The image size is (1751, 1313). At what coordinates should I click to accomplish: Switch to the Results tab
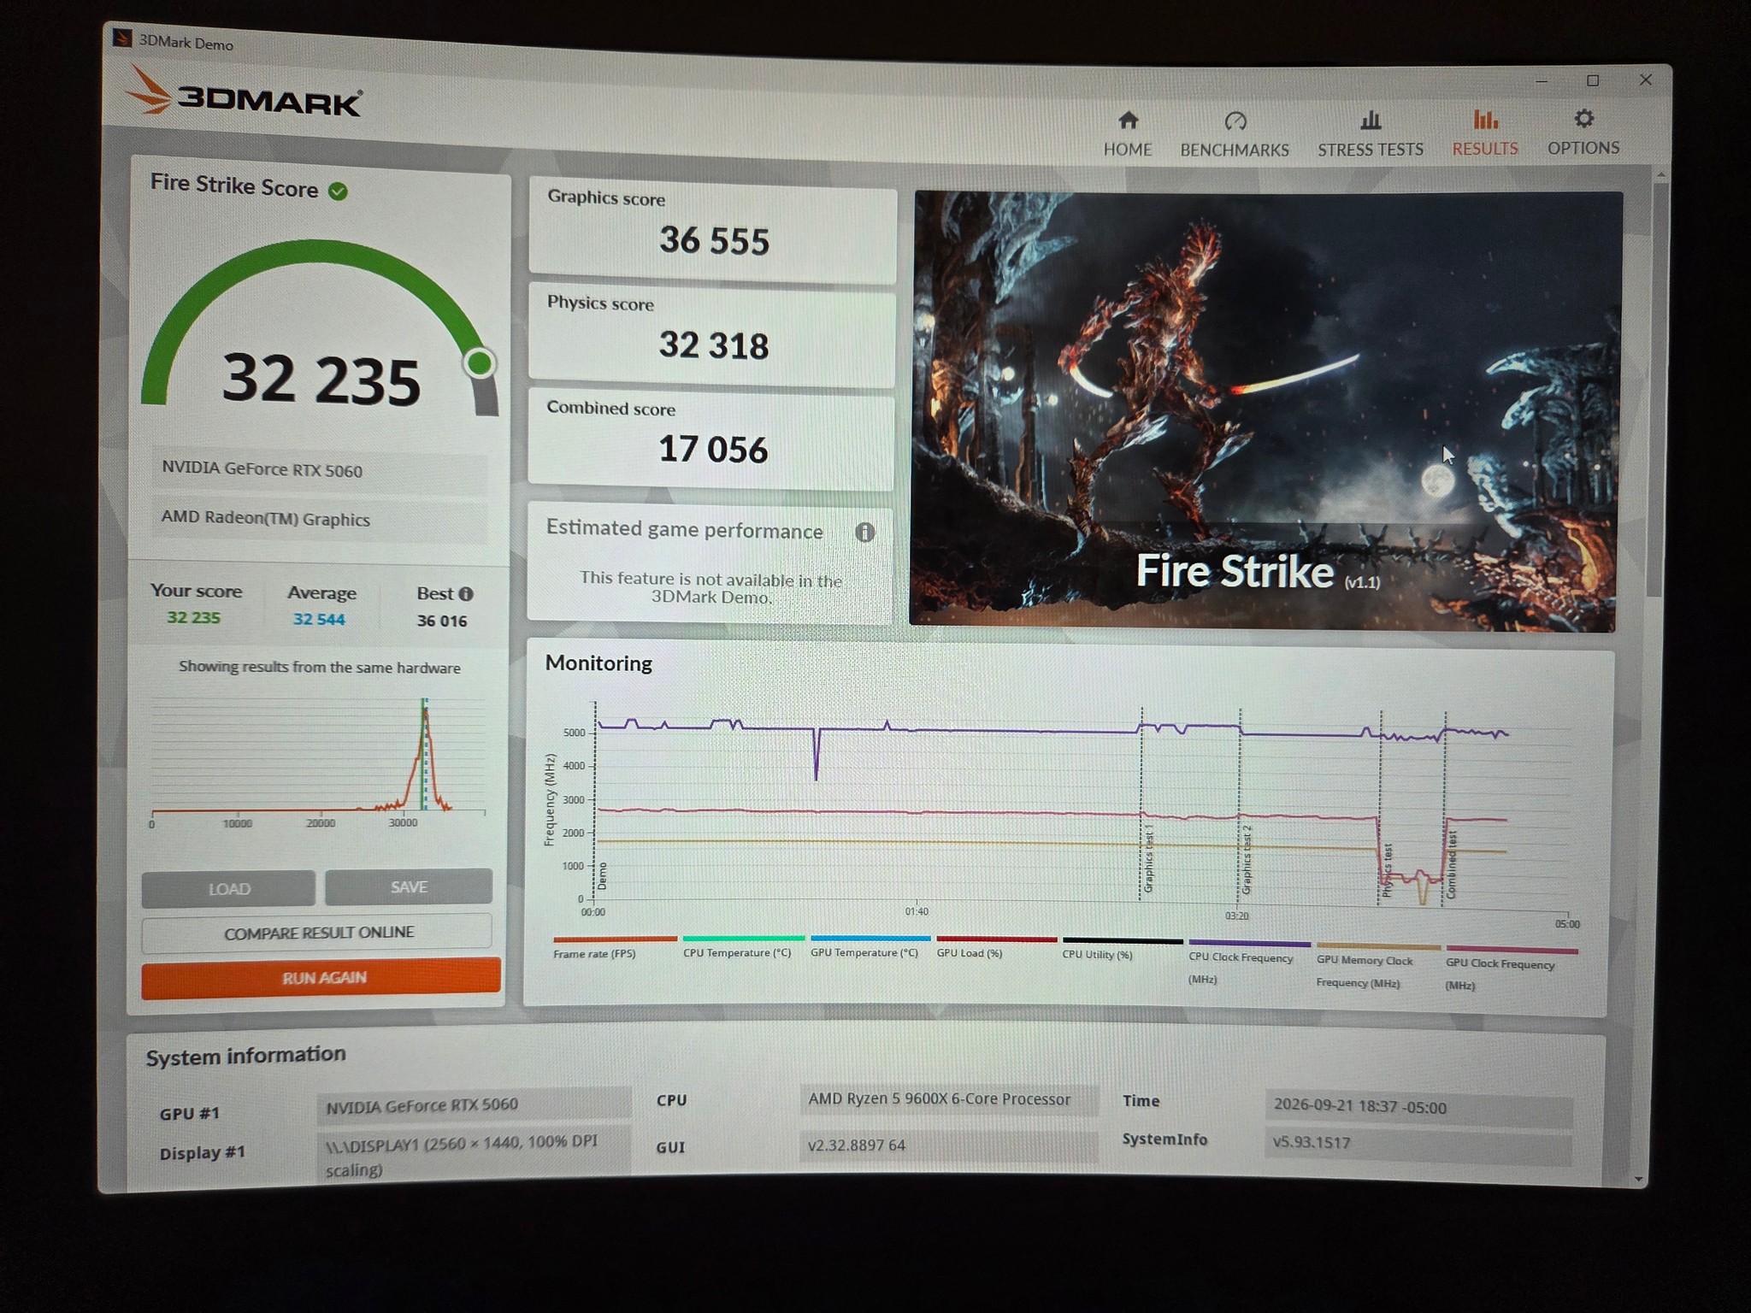pos(1485,133)
